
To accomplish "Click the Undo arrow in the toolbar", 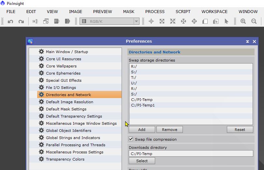I will pos(10,21).
